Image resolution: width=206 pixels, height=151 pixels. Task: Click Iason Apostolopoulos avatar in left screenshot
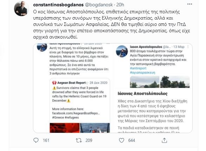(42, 47)
